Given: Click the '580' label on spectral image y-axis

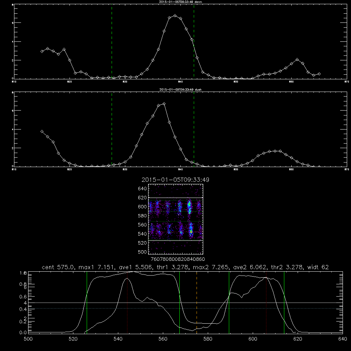Looking at the screenshot, I should (142, 216).
